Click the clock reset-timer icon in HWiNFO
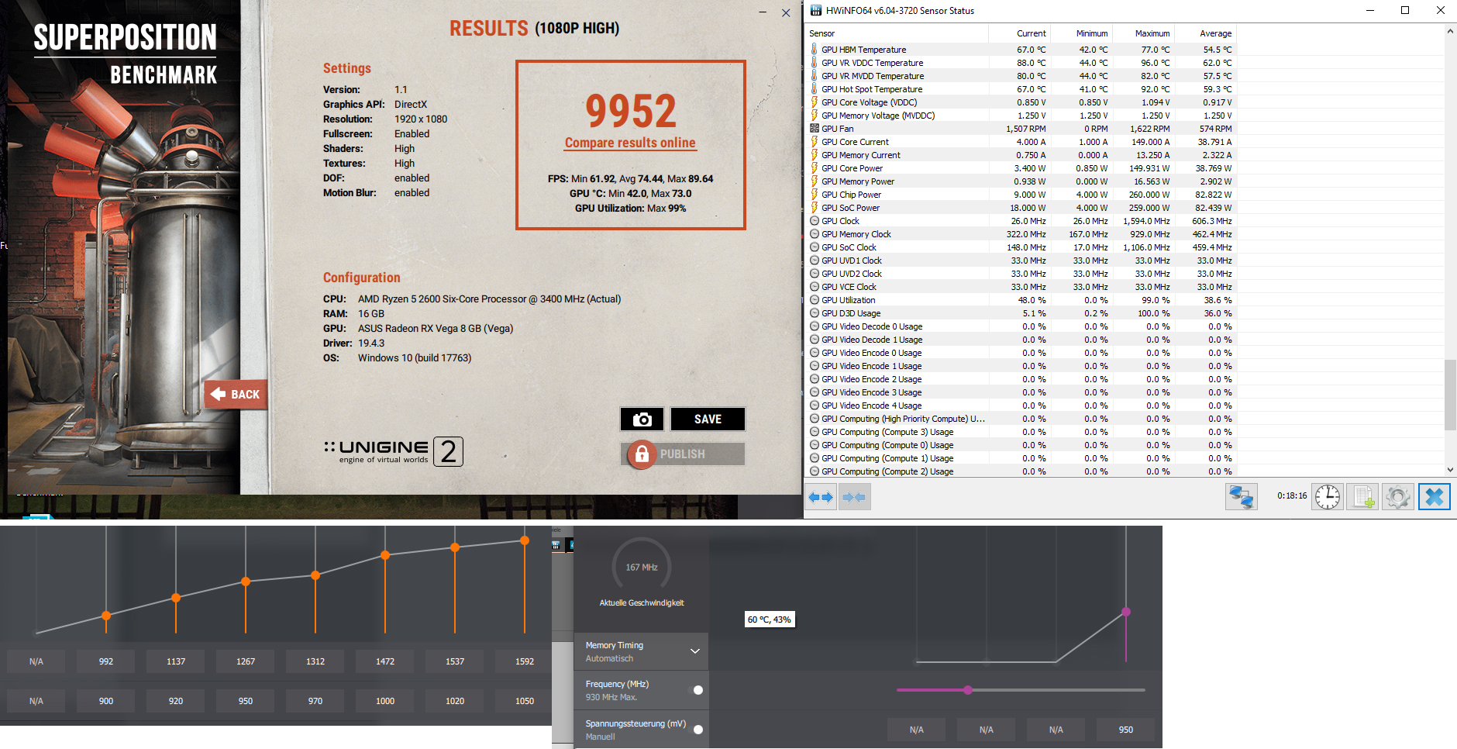1457x749 pixels. [x=1327, y=496]
